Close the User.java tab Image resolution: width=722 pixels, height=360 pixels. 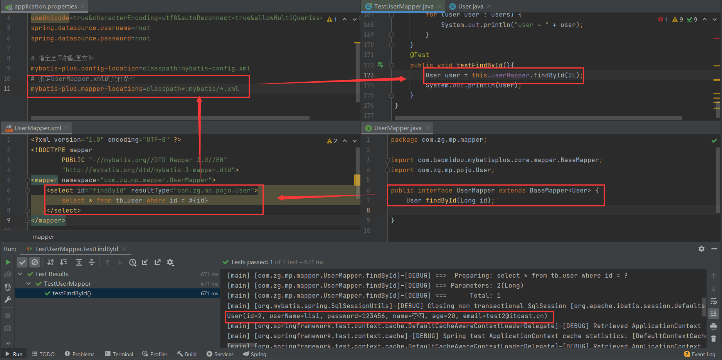coord(489,6)
